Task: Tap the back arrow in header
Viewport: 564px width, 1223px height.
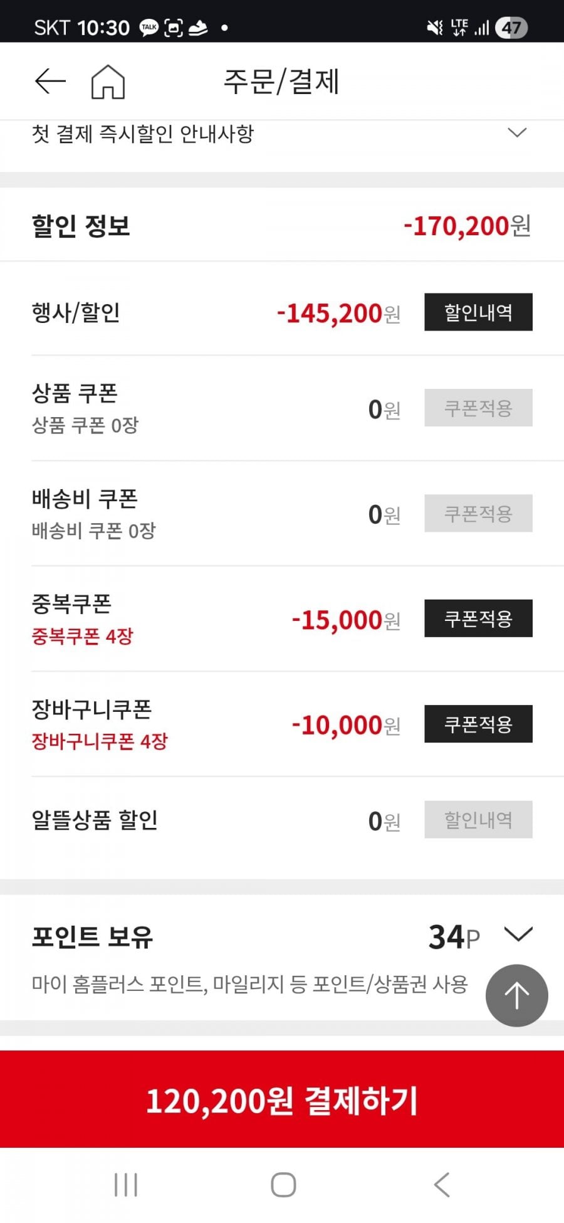Action: pyautogui.click(x=50, y=82)
